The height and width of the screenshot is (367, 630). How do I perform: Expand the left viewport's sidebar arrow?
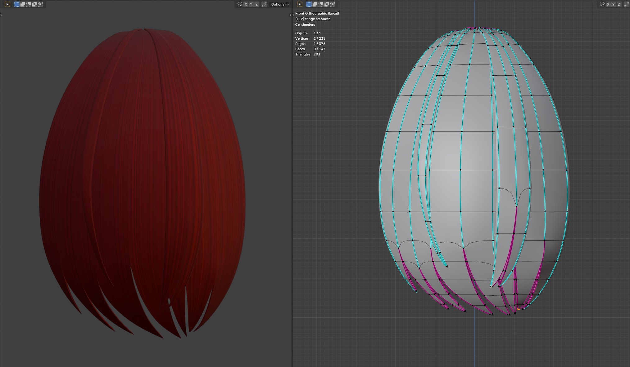[290, 15]
